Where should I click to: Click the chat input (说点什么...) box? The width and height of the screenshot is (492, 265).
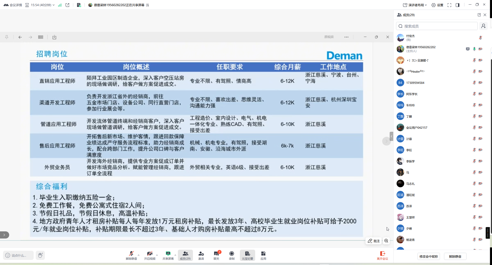coord(18,255)
